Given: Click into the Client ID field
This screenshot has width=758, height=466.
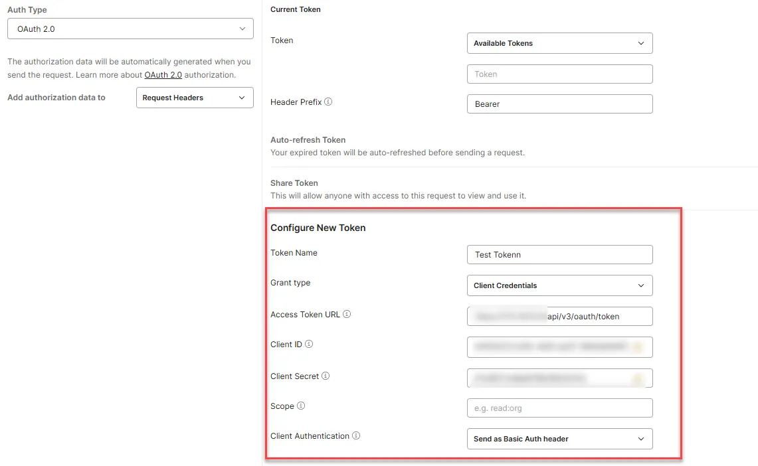Looking at the screenshot, I should [x=559, y=347].
